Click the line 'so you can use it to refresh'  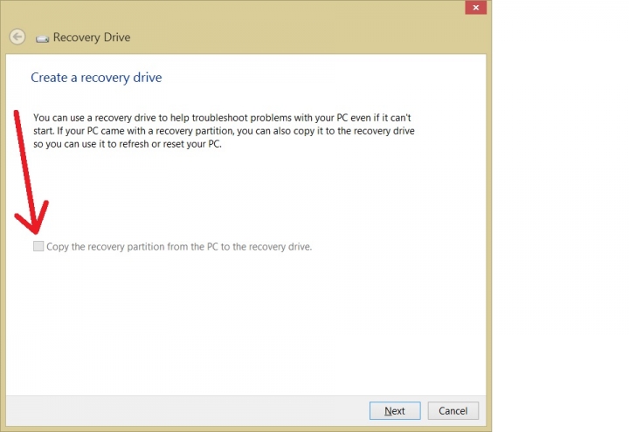[x=128, y=144]
